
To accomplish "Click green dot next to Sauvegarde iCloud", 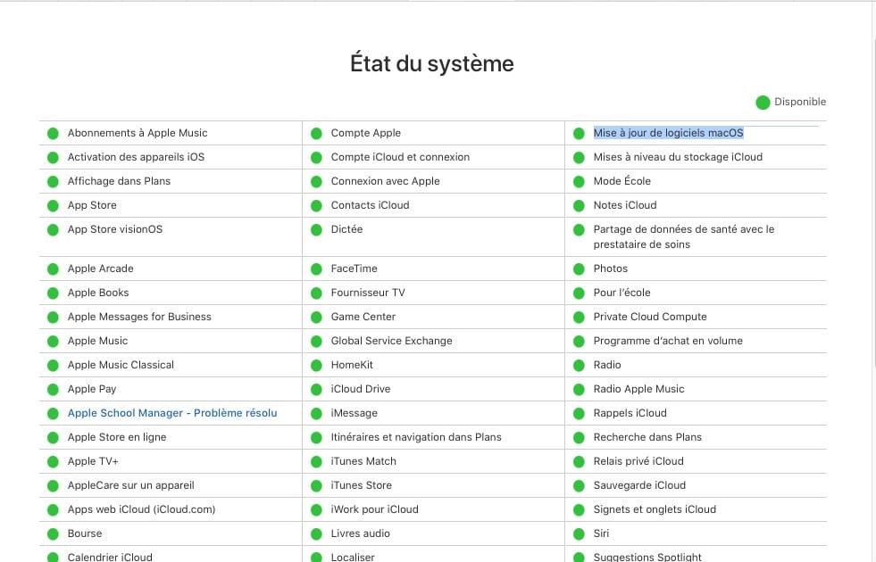I will [579, 485].
